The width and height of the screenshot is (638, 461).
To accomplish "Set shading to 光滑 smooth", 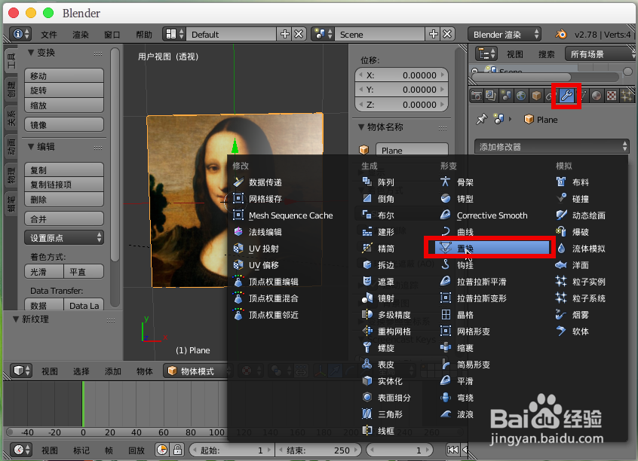I will click(44, 272).
